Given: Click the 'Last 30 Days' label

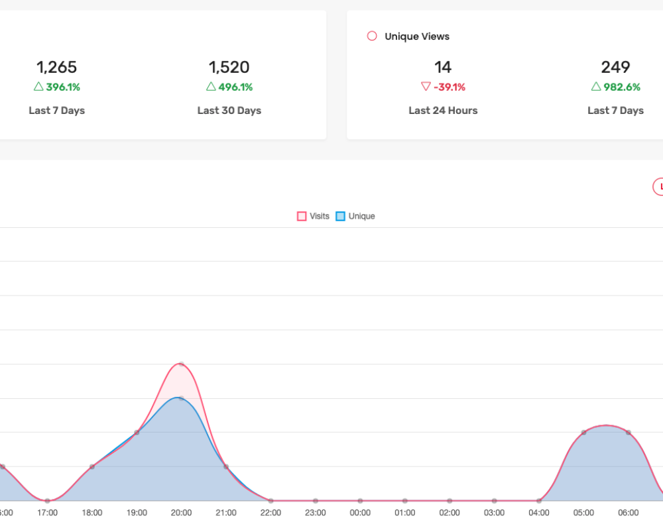Looking at the screenshot, I should (x=229, y=111).
